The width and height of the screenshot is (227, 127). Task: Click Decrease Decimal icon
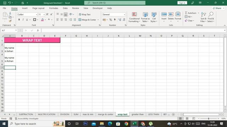[124, 20]
